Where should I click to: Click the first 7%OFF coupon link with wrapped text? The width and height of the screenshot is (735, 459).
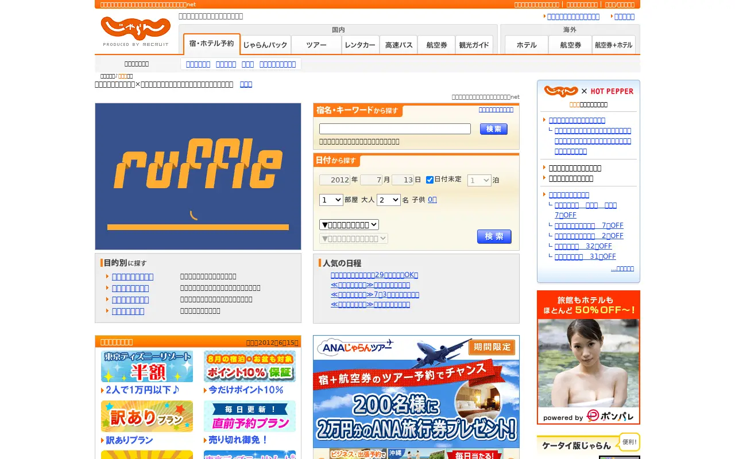point(586,210)
